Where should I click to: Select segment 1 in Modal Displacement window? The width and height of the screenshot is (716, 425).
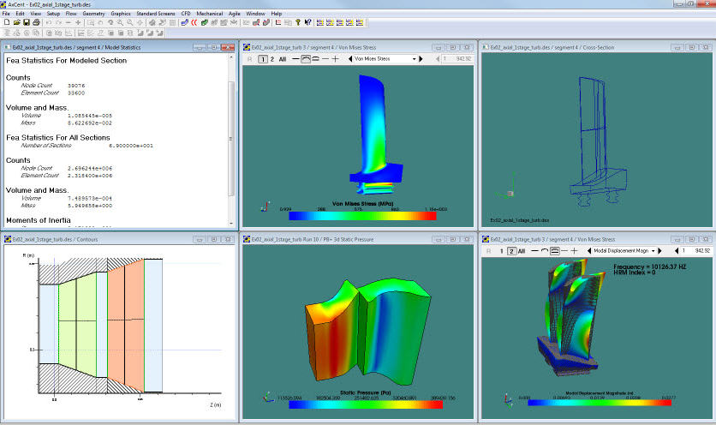[502, 251]
